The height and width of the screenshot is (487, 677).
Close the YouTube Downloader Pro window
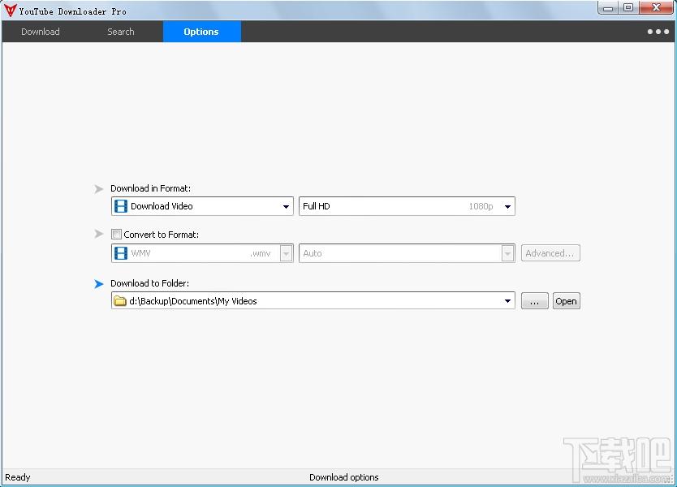pos(656,8)
